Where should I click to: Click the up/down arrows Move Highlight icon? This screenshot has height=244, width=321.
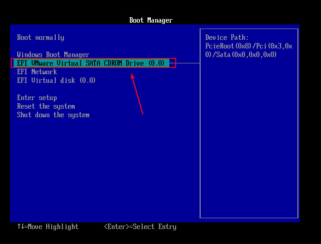click(20, 227)
